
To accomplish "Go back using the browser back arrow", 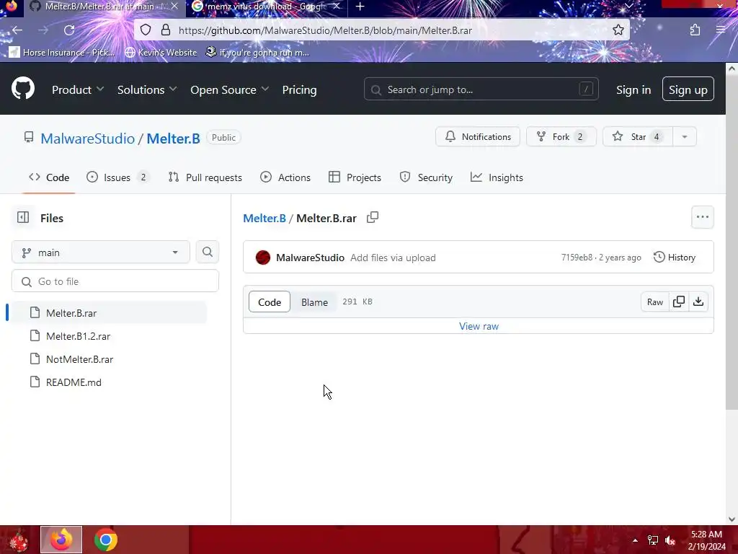I will [17, 30].
